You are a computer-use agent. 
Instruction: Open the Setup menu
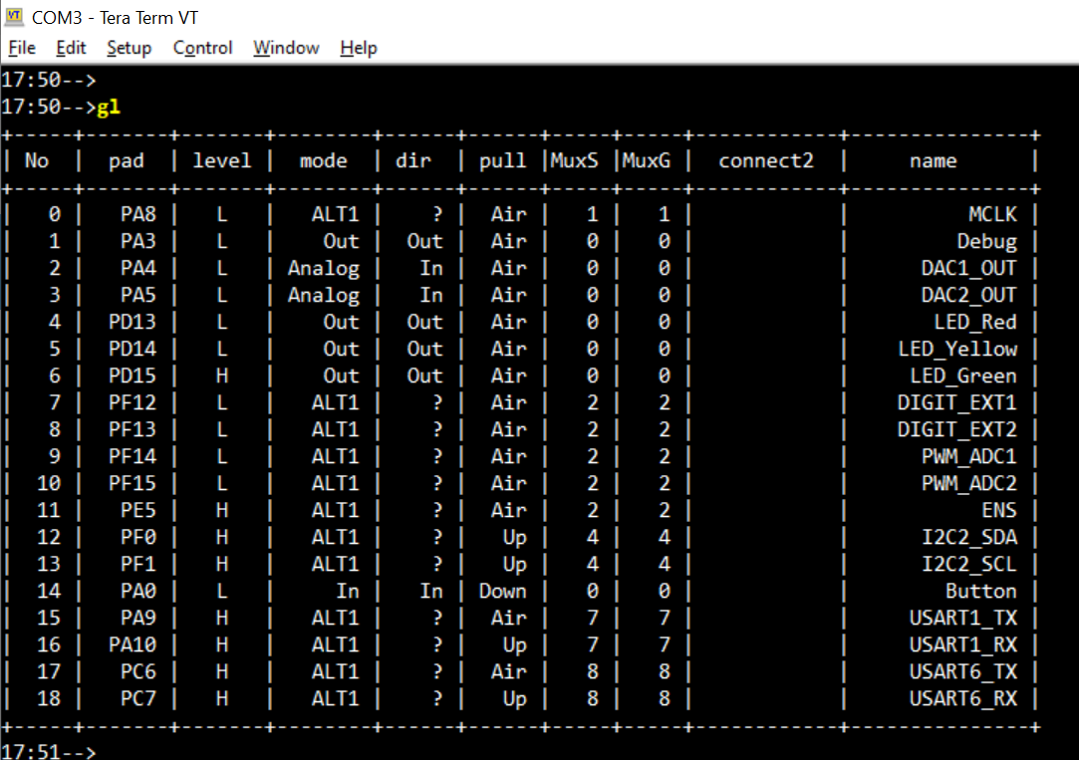point(129,48)
